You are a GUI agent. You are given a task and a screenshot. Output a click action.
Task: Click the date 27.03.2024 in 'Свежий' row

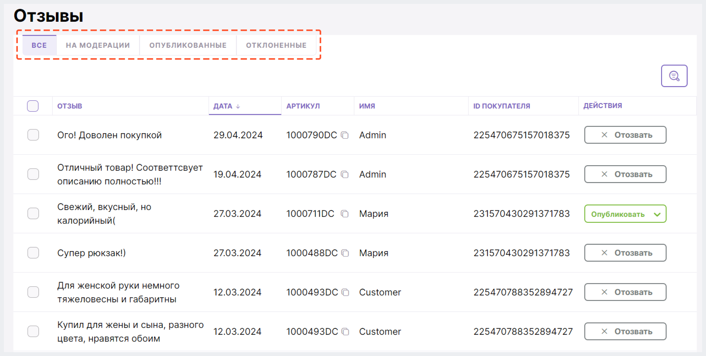point(237,214)
